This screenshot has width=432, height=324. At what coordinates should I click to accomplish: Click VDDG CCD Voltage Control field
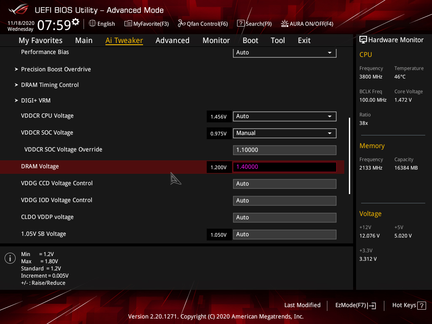[285, 184]
